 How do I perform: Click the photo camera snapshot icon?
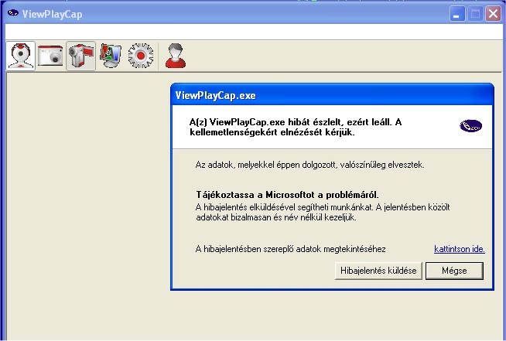[x=50, y=56]
